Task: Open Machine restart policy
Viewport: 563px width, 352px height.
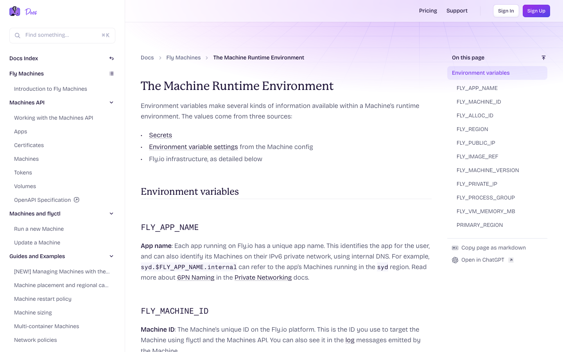Action: 43,299
